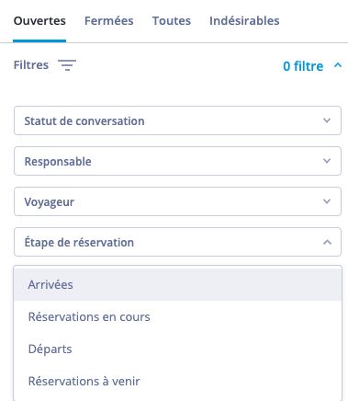This screenshot has height=401, width=348.
Task: Click the Étape de réservation field
Action: tap(177, 242)
